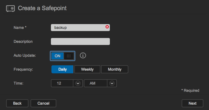
Task: Click the Create a Safepoint title text
Action: pyautogui.click(x=42, y=8)
